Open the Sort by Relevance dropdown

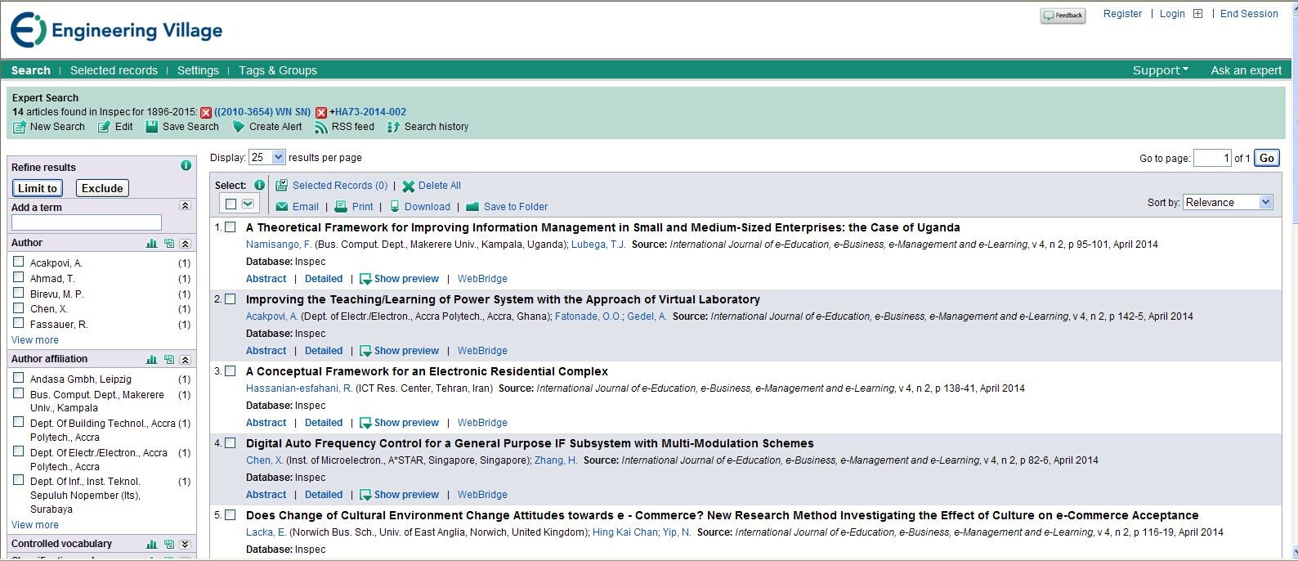tap(1229, 202)
